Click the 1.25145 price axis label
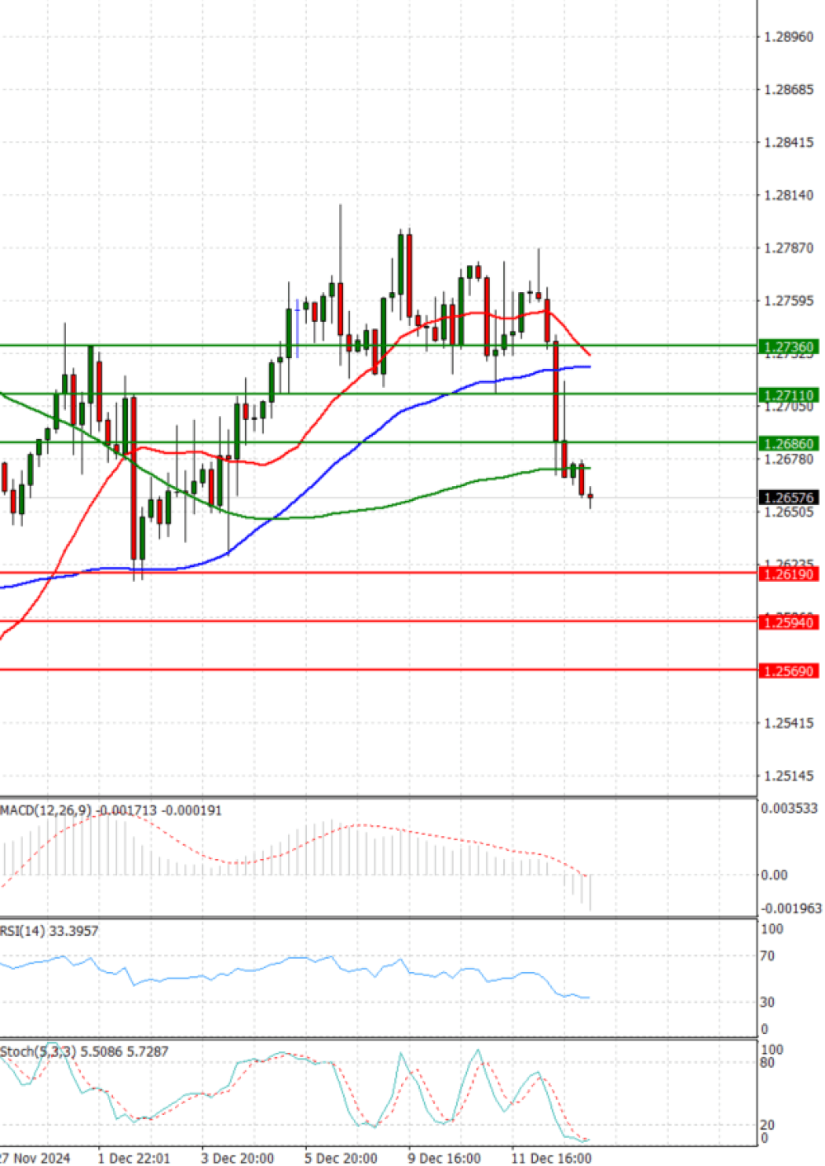 (789, 777)
